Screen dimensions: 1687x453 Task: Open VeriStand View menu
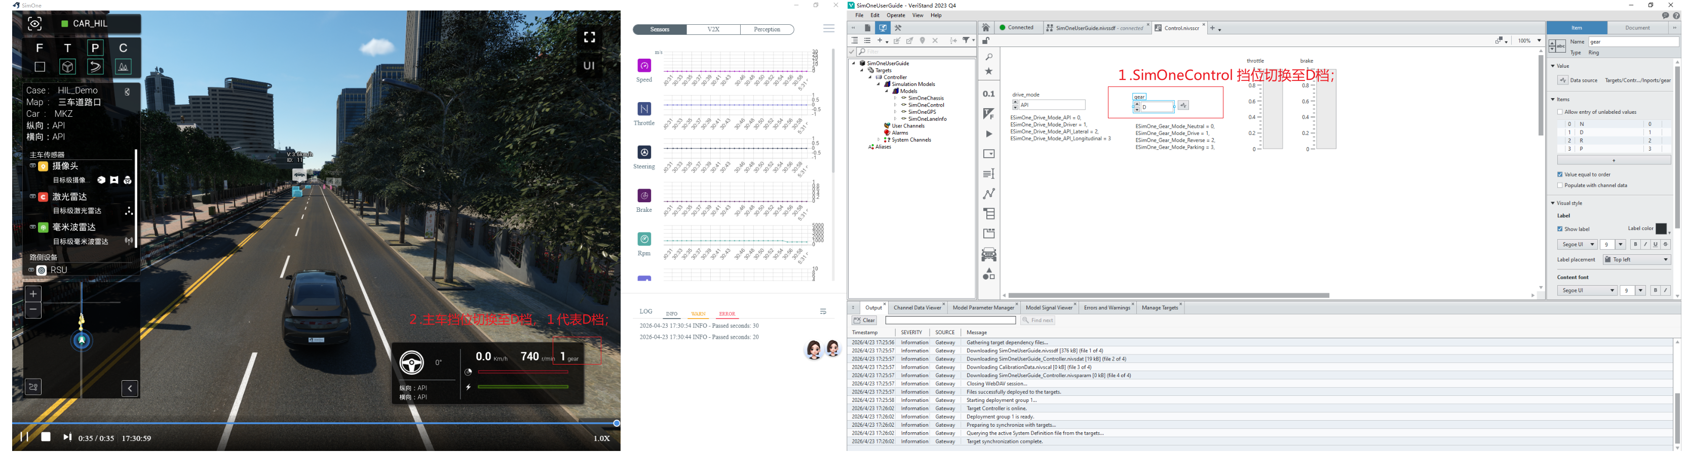click(x=917, y=15)
